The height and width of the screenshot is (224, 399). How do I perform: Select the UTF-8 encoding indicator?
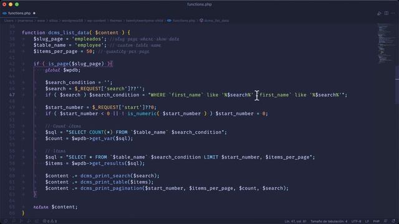[x=356, y=222]
